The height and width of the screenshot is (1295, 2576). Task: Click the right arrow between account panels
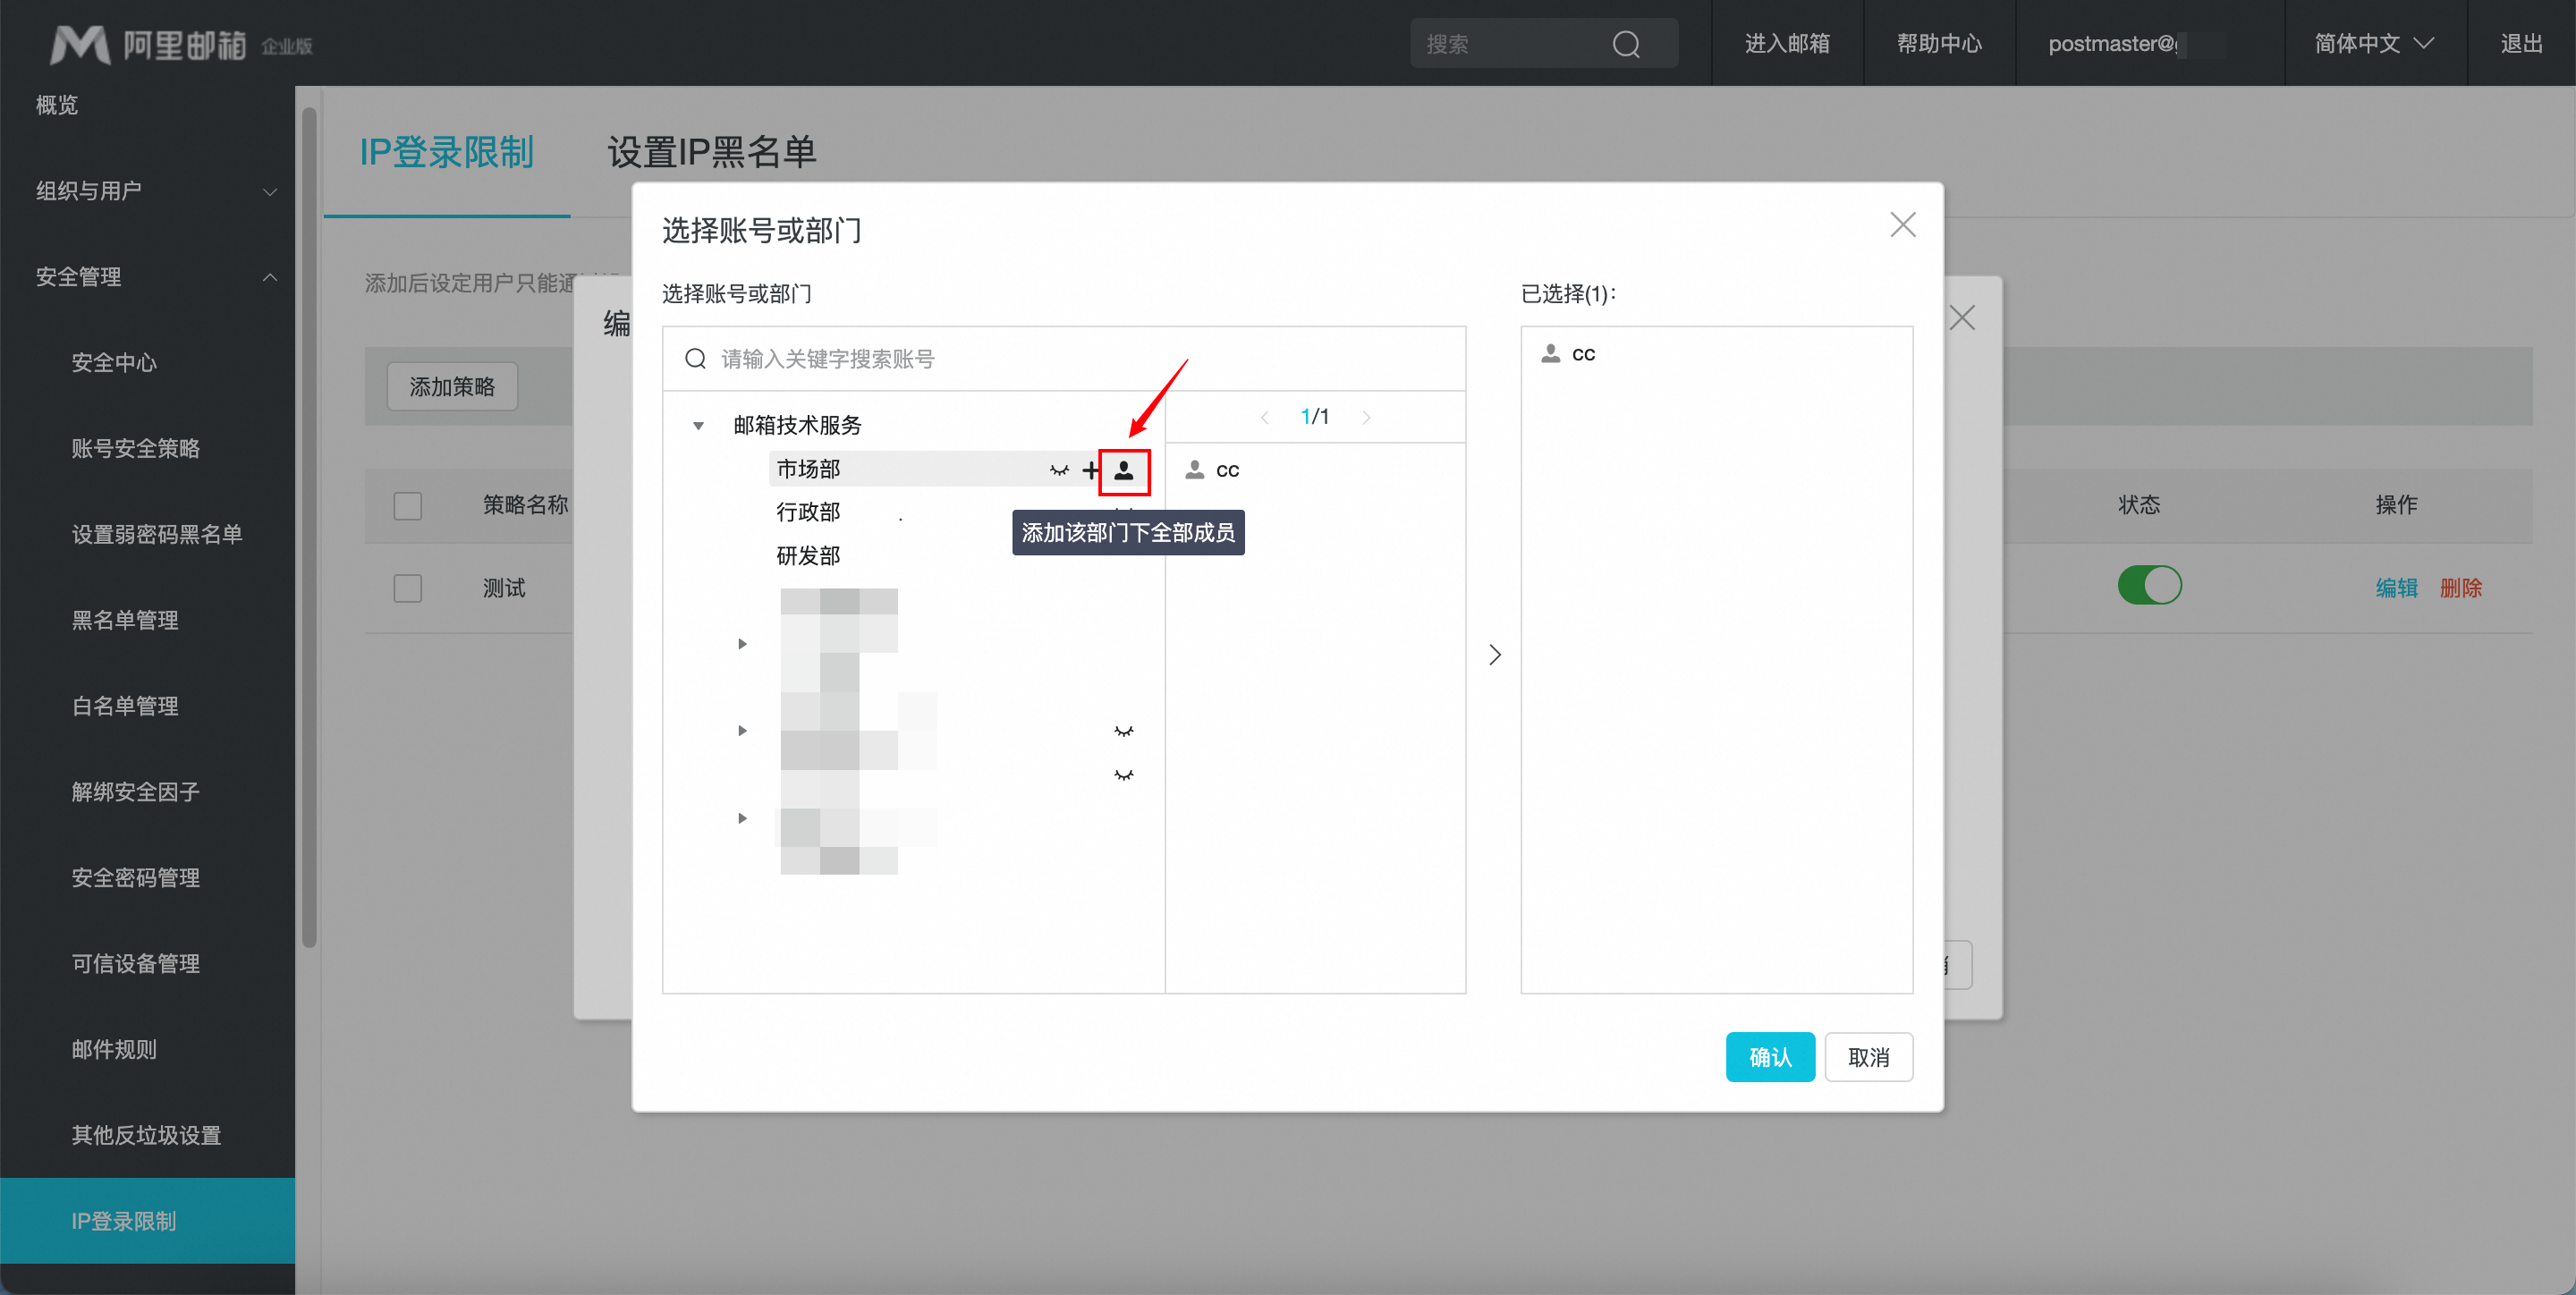pyautogui.click(x=1494, y=655)
